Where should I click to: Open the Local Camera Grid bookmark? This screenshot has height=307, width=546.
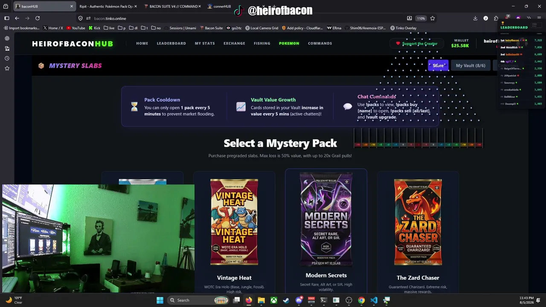click(x=261, y=28)
